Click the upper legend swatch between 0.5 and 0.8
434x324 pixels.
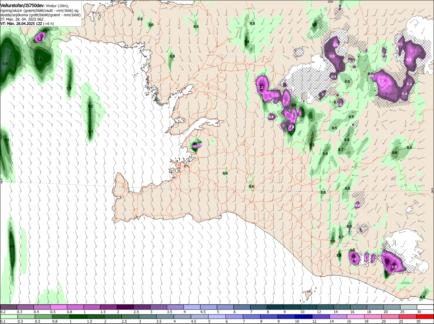click(59, 307)
